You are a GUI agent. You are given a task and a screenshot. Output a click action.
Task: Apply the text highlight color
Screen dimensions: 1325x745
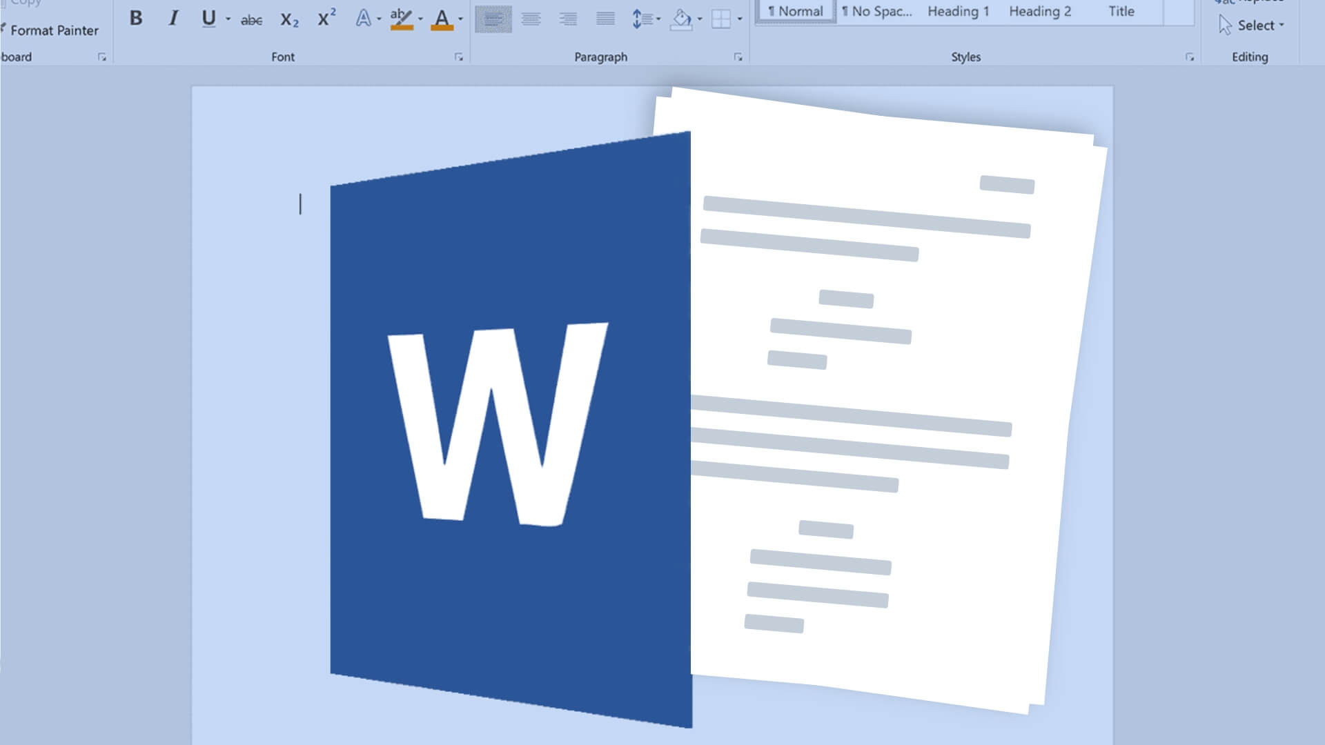pos(401,19)
